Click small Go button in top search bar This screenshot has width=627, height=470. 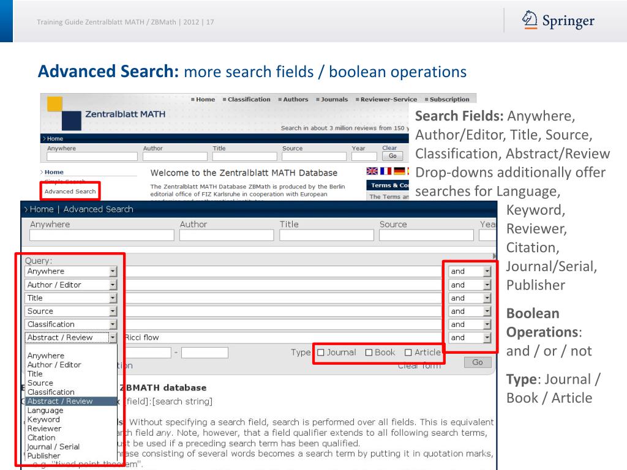pyautogui.click(x=392, y=156)
